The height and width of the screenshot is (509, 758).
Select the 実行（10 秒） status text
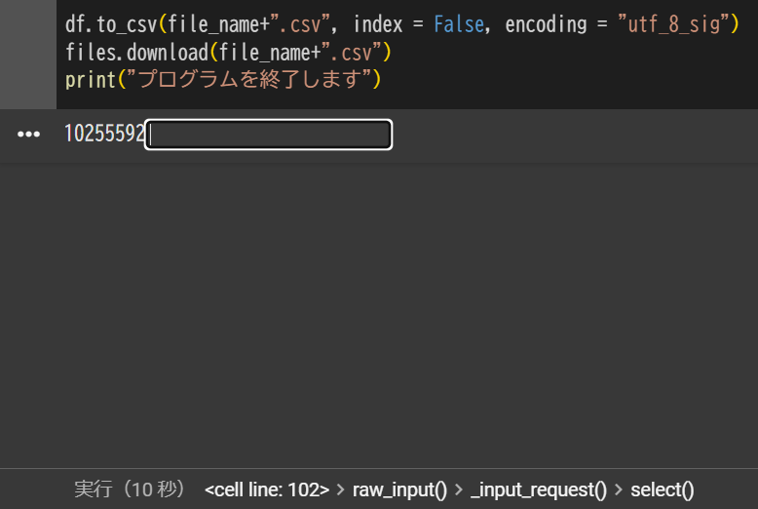pyautogui.click(x=129, y=489)
